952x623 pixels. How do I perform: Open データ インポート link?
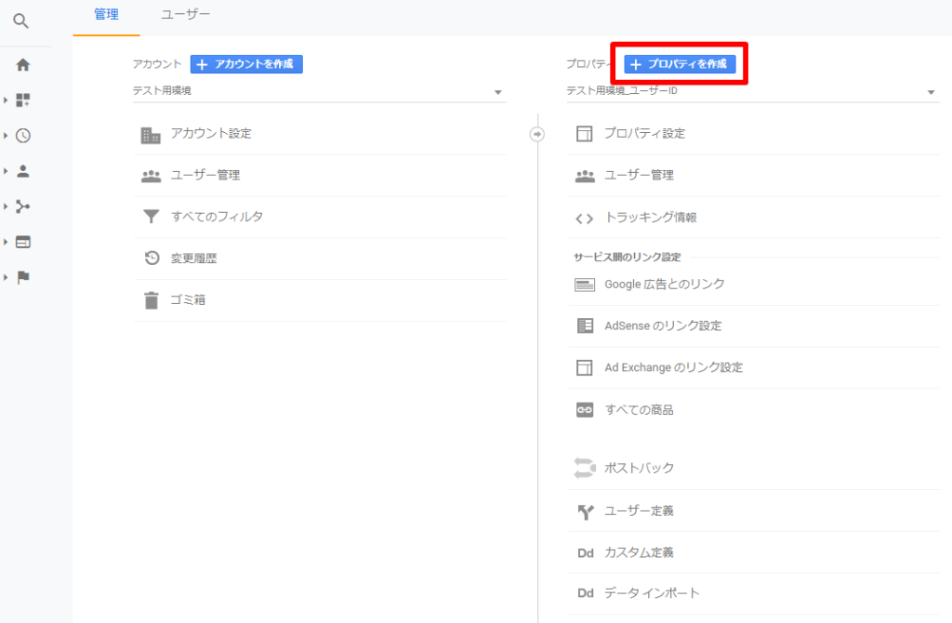tap(652, 593)
